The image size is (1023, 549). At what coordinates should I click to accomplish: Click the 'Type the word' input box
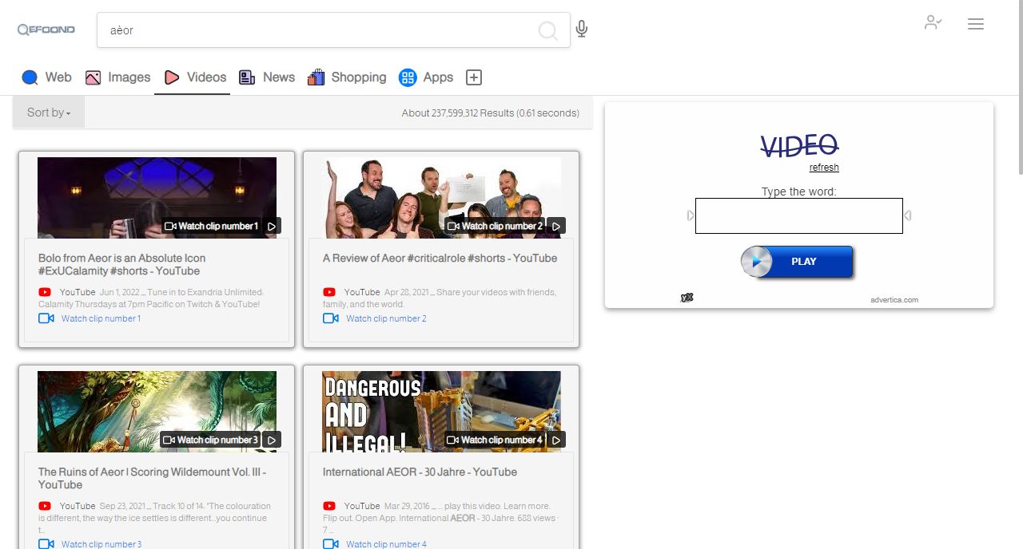[x=798, y=215]
